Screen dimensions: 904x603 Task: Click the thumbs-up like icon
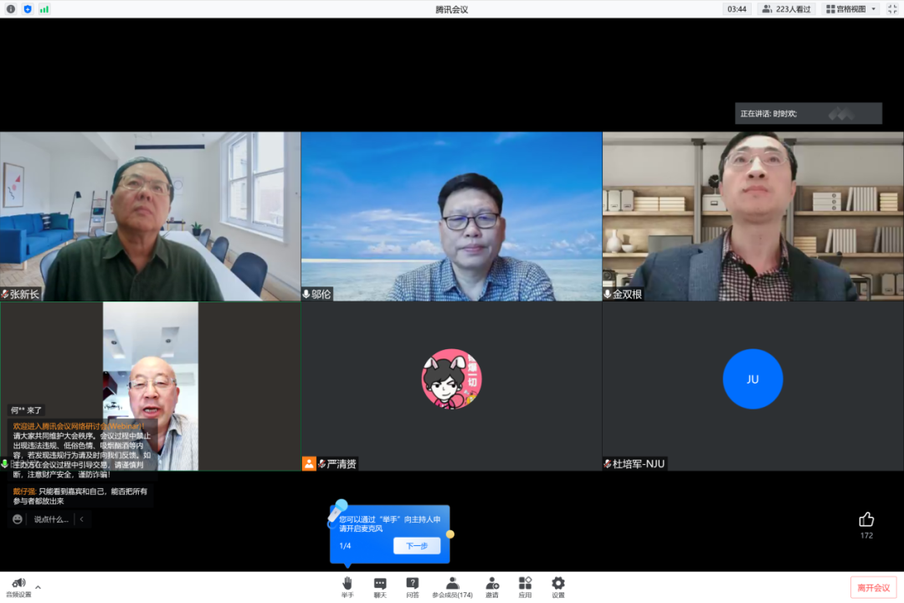coord(866,519)
